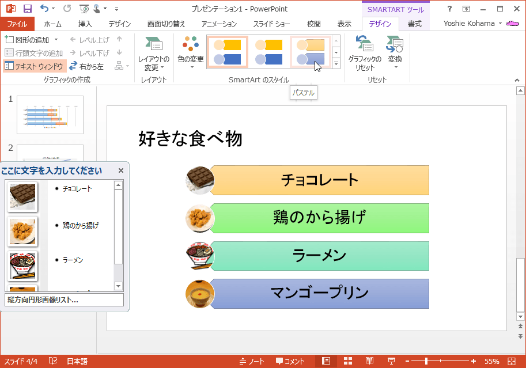The width and height of the screenshot is (526, 368).
Task: Fit slide to current window icon
Action: (512, 361)
